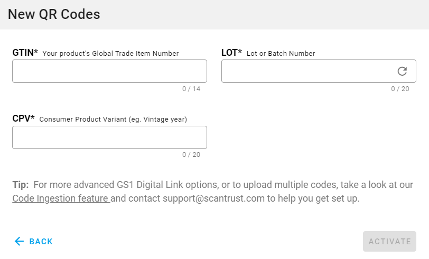Click the bold GTIN* field label
The image size is (429, 259).
click(x=25, y=53)
